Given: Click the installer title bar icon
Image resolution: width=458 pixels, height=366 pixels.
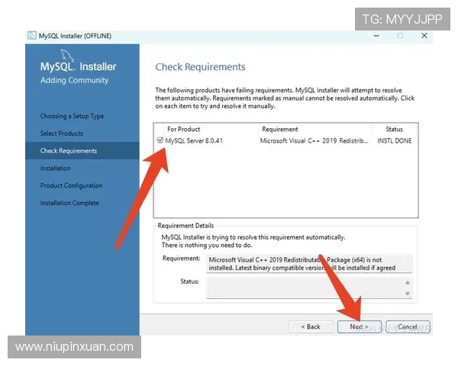Looking at the screenshot, I should (32, 36).
